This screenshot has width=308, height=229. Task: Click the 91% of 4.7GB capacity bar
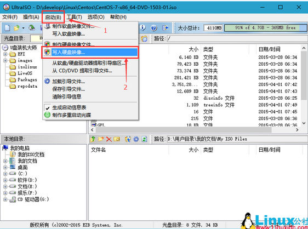click(x=265, y=28)
